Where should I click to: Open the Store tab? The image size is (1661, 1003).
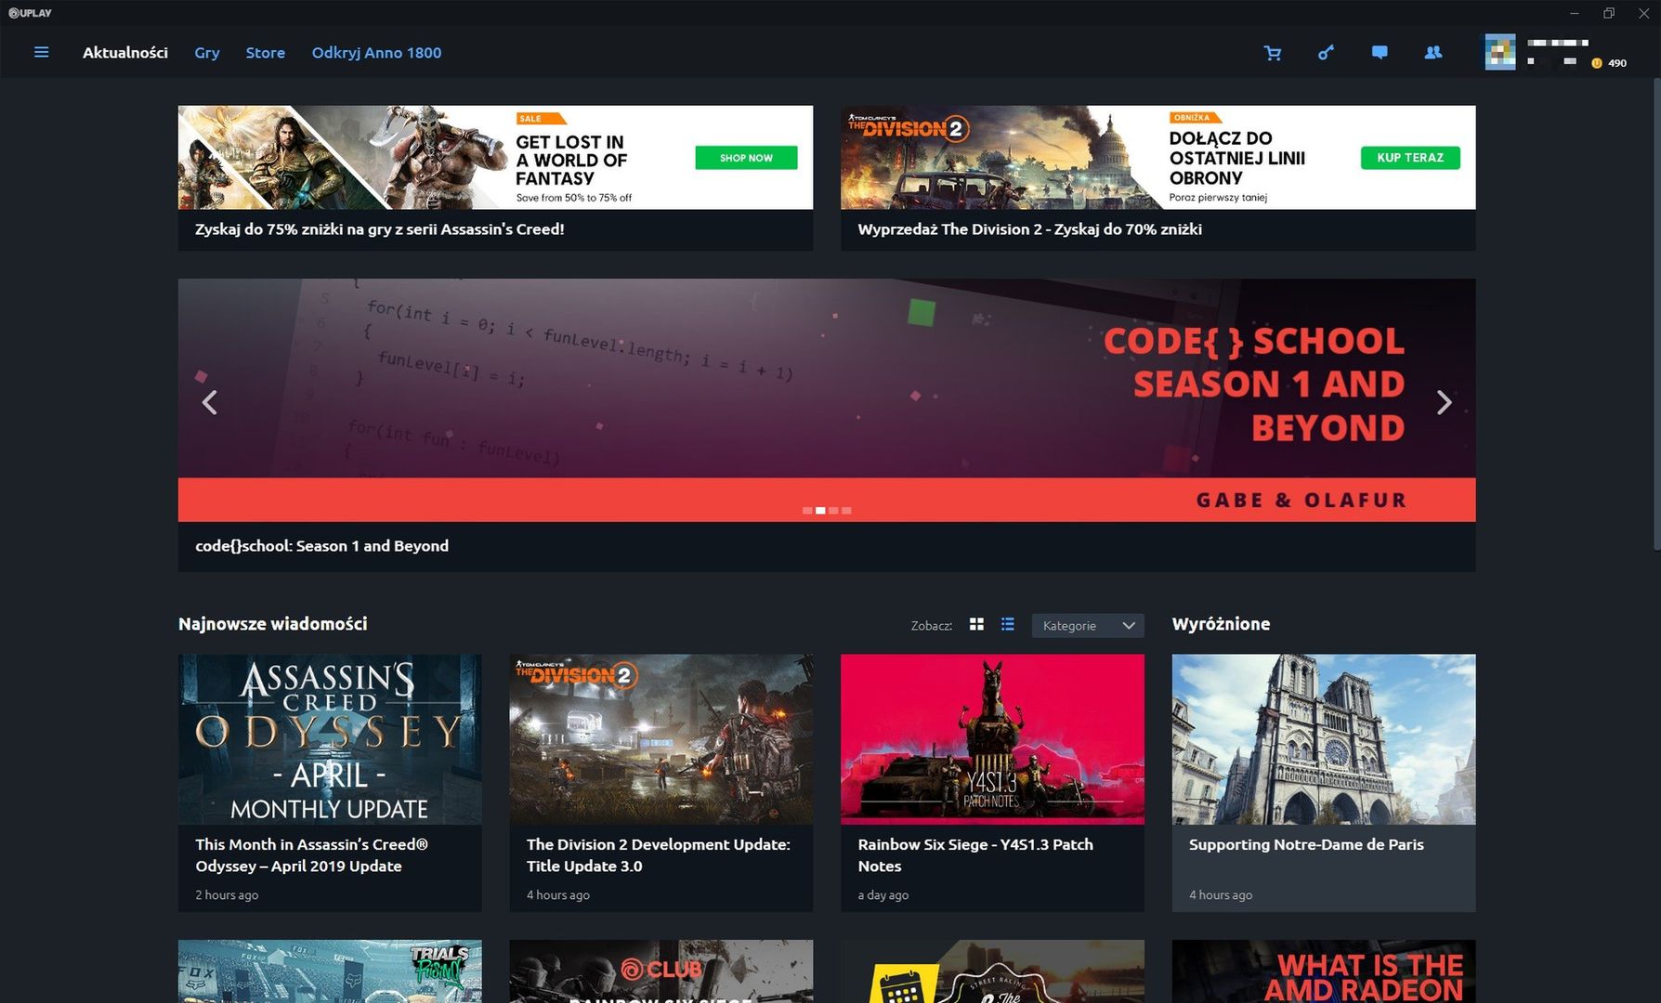[266, 53]
